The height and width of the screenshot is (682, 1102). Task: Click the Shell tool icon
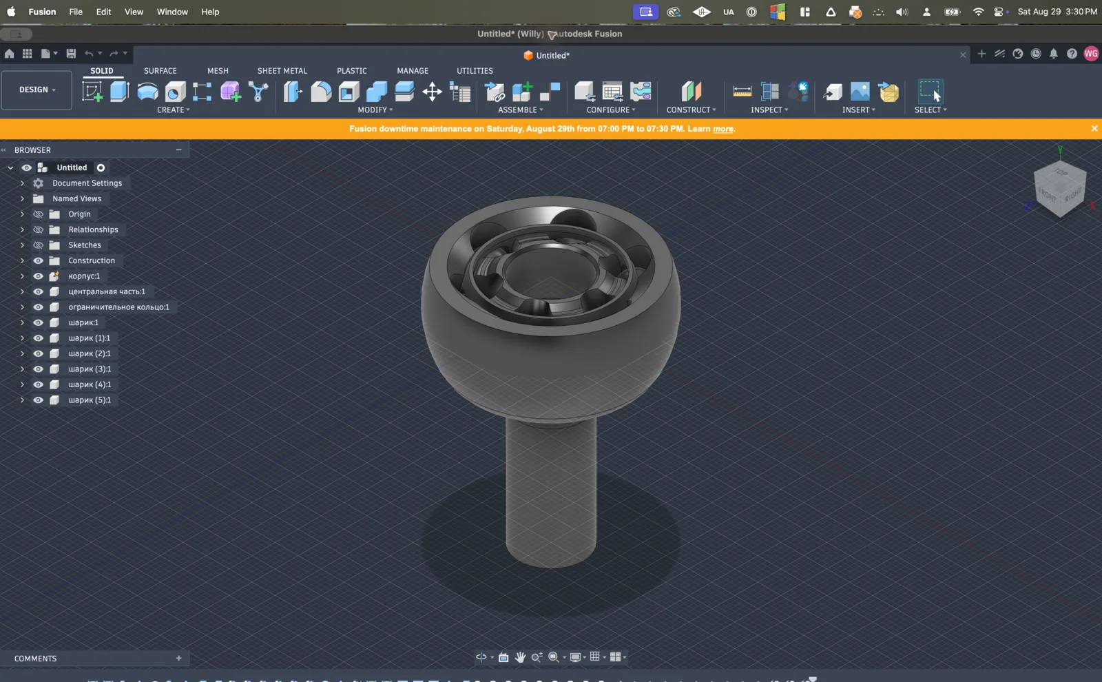349,92
